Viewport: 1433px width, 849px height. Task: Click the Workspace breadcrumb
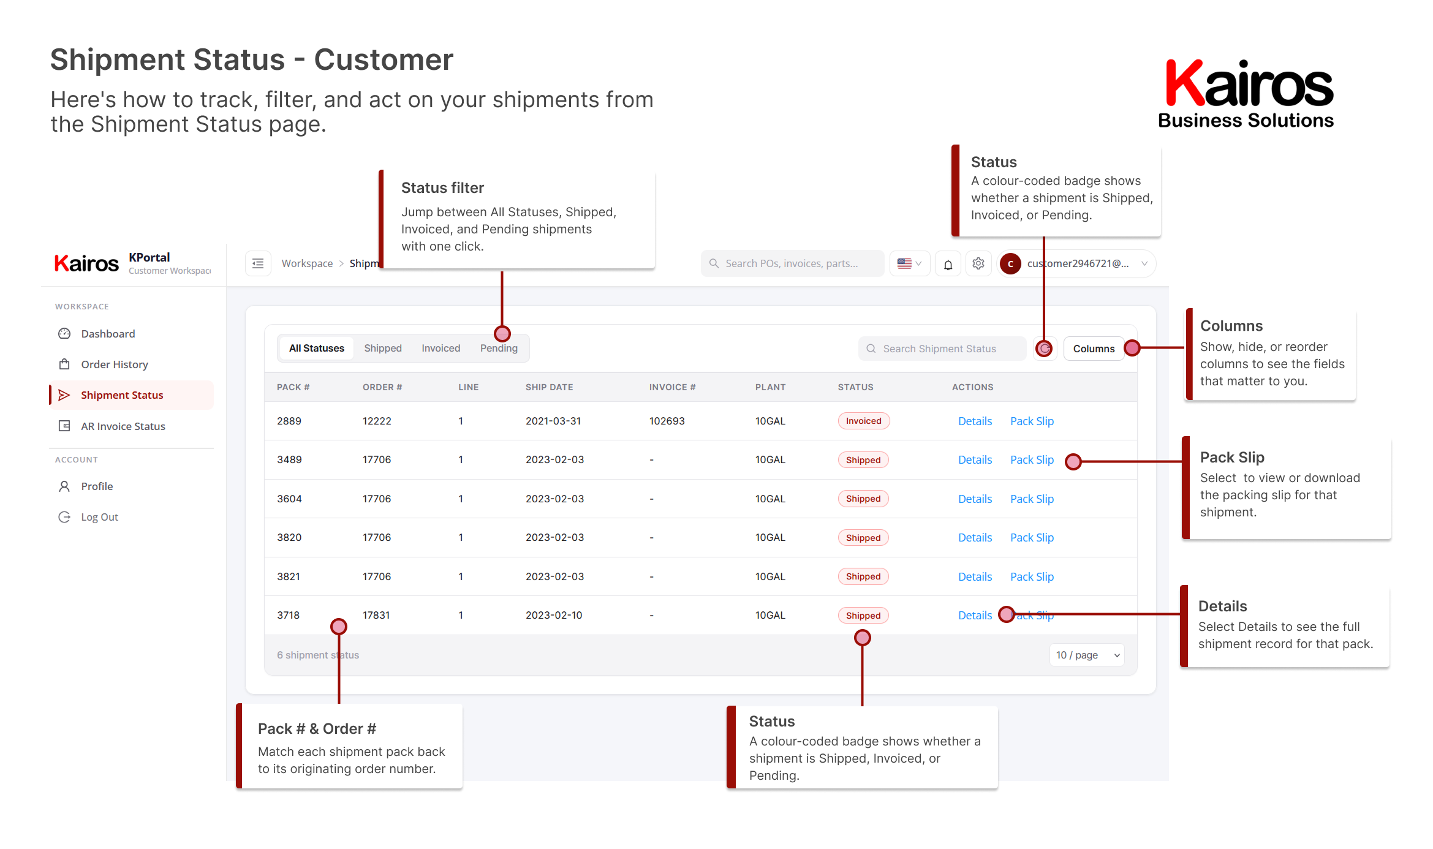click(x=307, y=264)
